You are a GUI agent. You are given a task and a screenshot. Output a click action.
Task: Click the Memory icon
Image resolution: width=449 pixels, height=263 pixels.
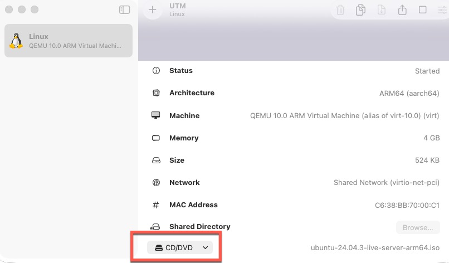tap(156, 138)
